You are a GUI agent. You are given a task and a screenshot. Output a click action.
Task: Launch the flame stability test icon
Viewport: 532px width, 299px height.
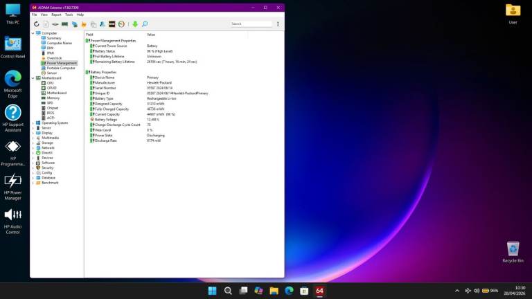coord(84,24)
